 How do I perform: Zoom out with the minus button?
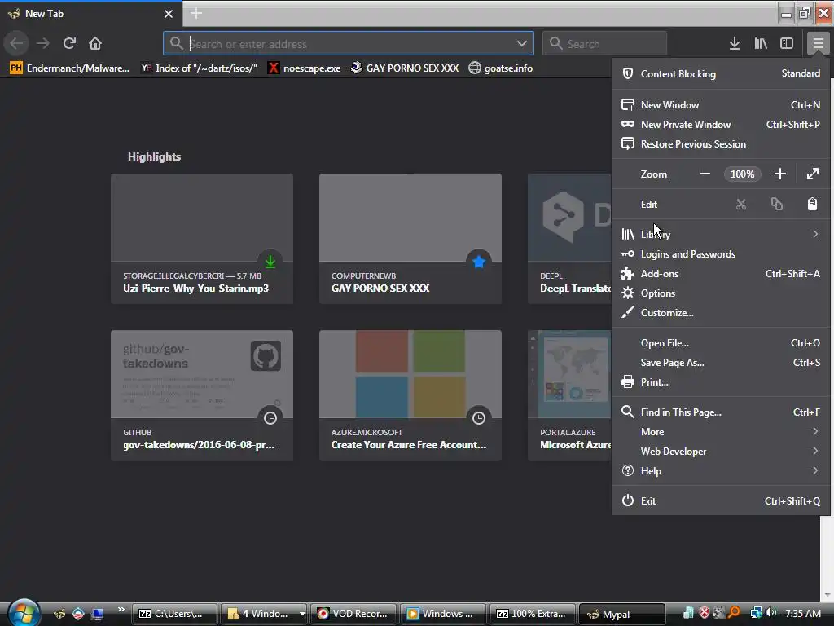(x=705, y=174)
